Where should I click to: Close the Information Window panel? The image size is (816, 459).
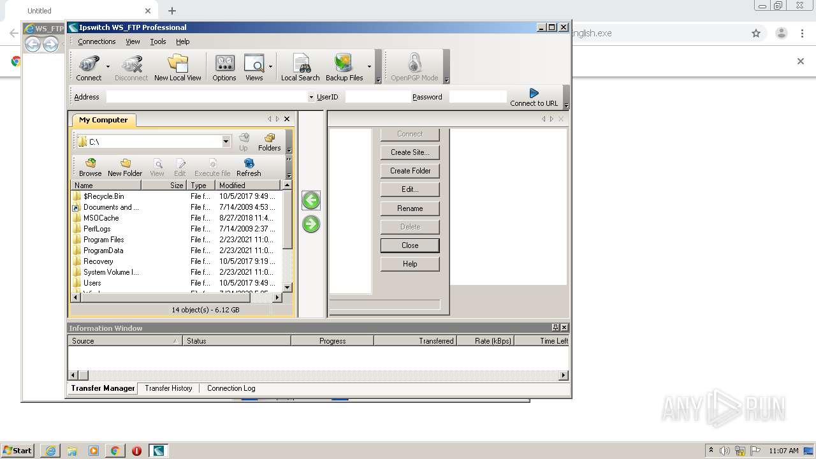564,328
